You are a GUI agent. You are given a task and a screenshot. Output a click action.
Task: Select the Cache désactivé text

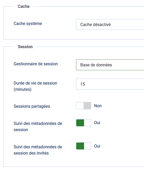tap(95, 24)
